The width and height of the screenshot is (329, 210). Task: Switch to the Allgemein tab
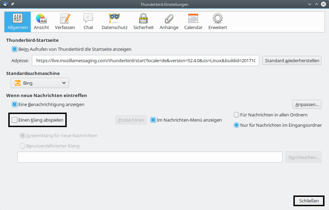[x=18, y=21]
